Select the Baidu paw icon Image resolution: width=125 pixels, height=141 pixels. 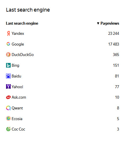(8, 76)
